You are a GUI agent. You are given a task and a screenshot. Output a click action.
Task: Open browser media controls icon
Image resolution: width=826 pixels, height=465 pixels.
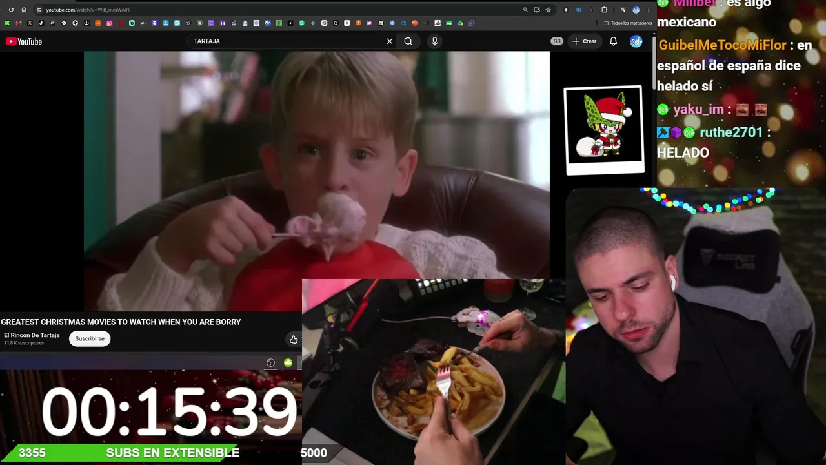623,10
